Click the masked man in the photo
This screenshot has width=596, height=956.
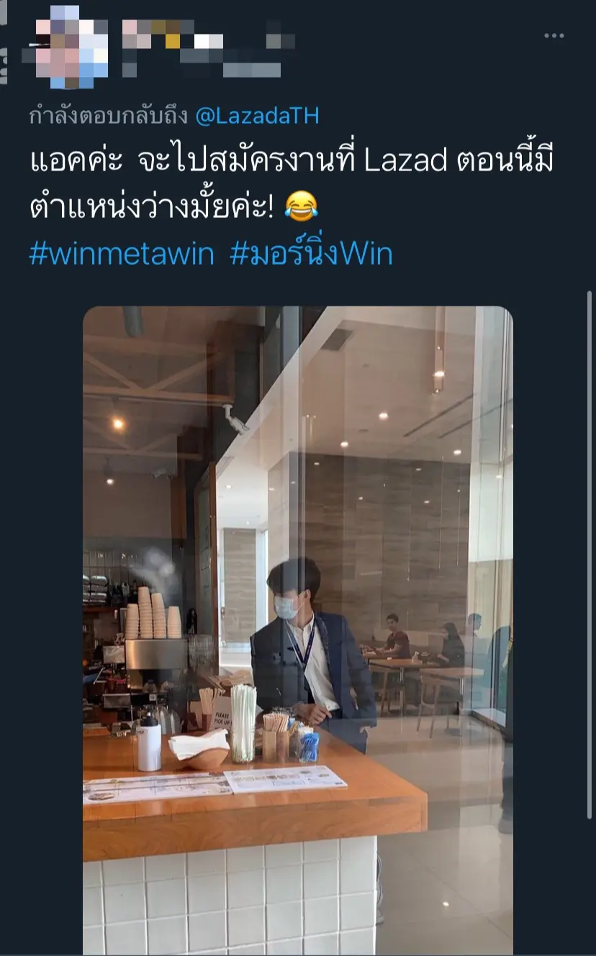310,651
